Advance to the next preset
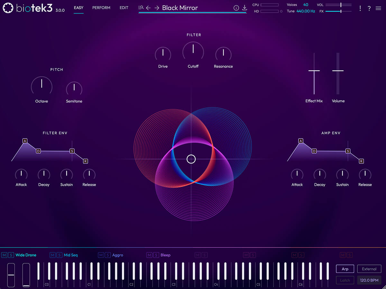This screenshot has width=386, height=289. (x=157, y=7)
